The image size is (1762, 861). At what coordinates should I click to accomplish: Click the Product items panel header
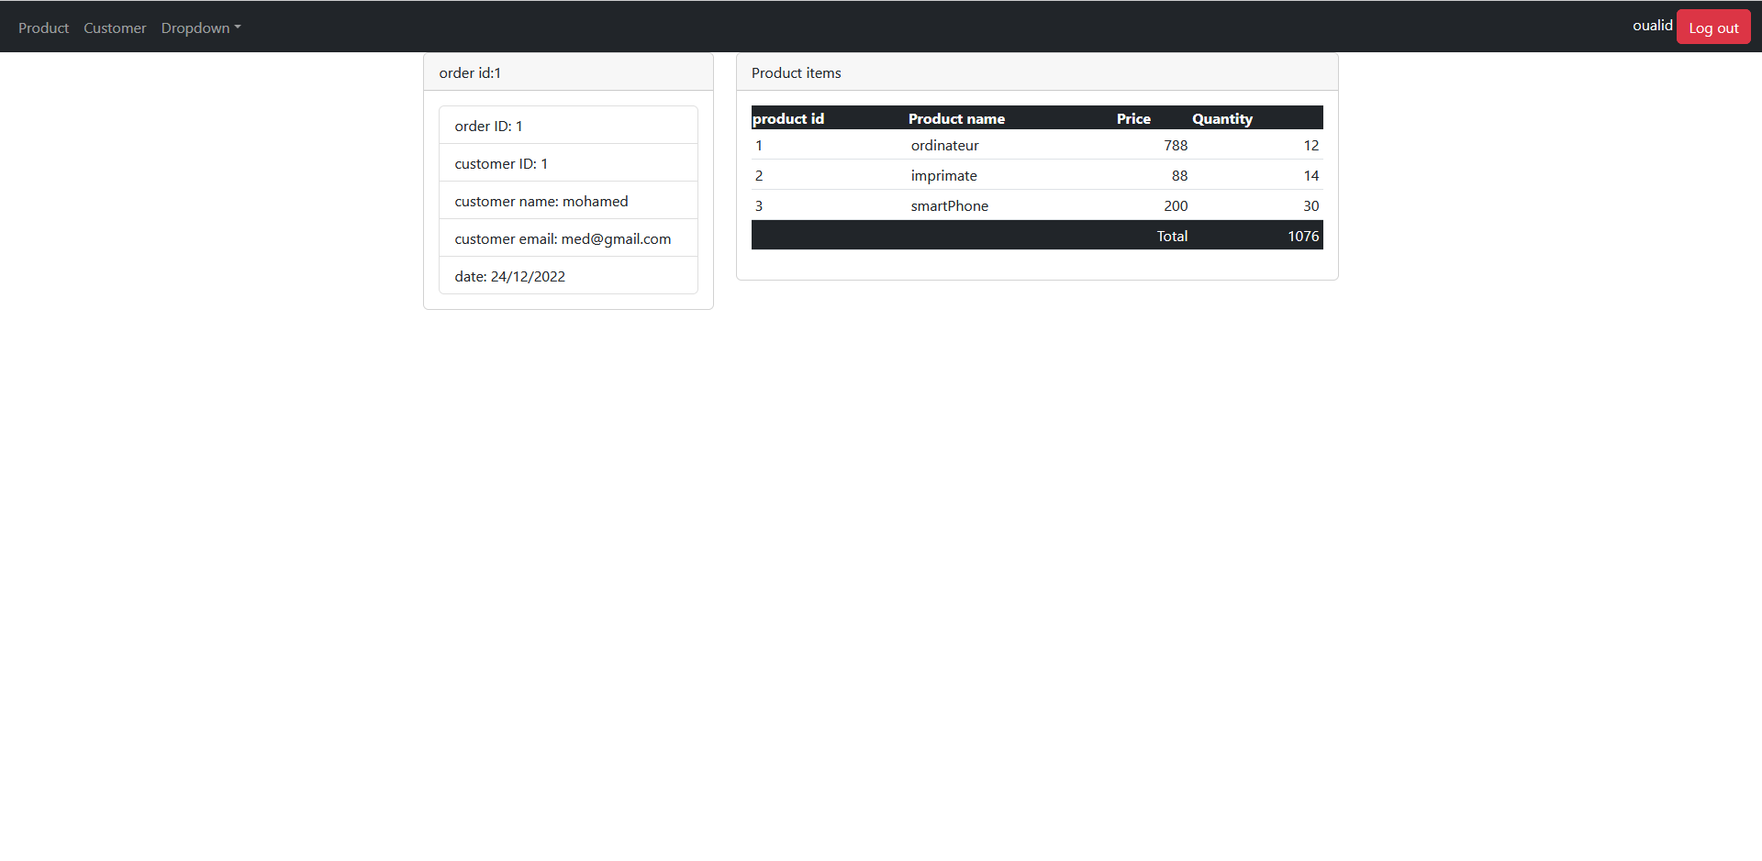796,72
